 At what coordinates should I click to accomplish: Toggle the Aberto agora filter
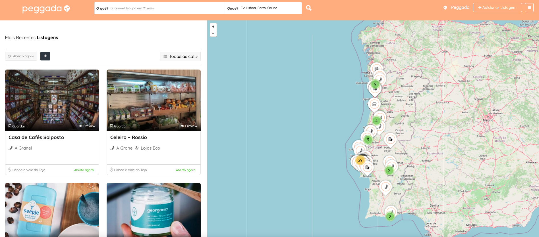click(x=21, y=56)
